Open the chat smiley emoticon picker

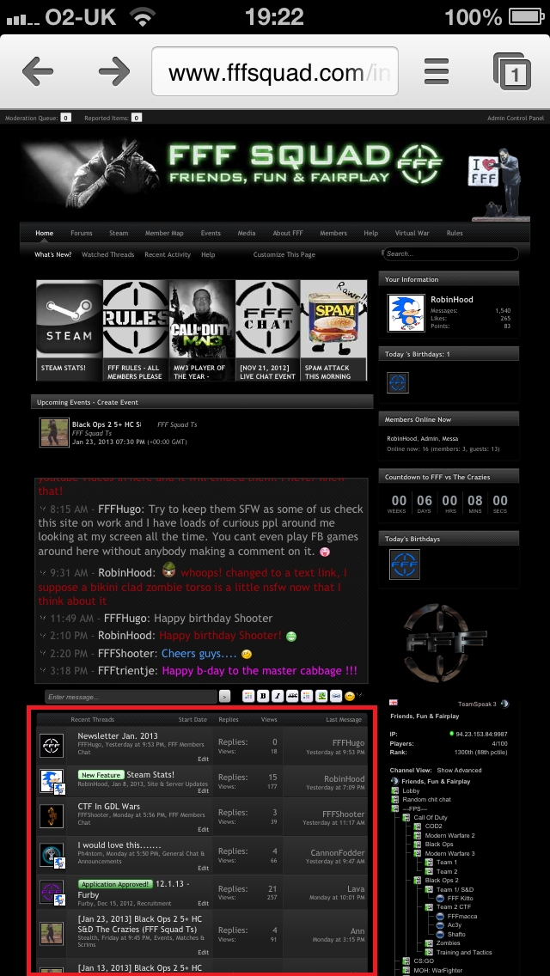(x=350, y=696)
